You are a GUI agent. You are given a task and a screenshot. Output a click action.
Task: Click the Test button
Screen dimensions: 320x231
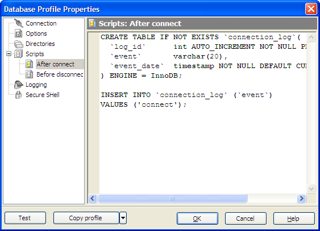click(x=26, y=218)
